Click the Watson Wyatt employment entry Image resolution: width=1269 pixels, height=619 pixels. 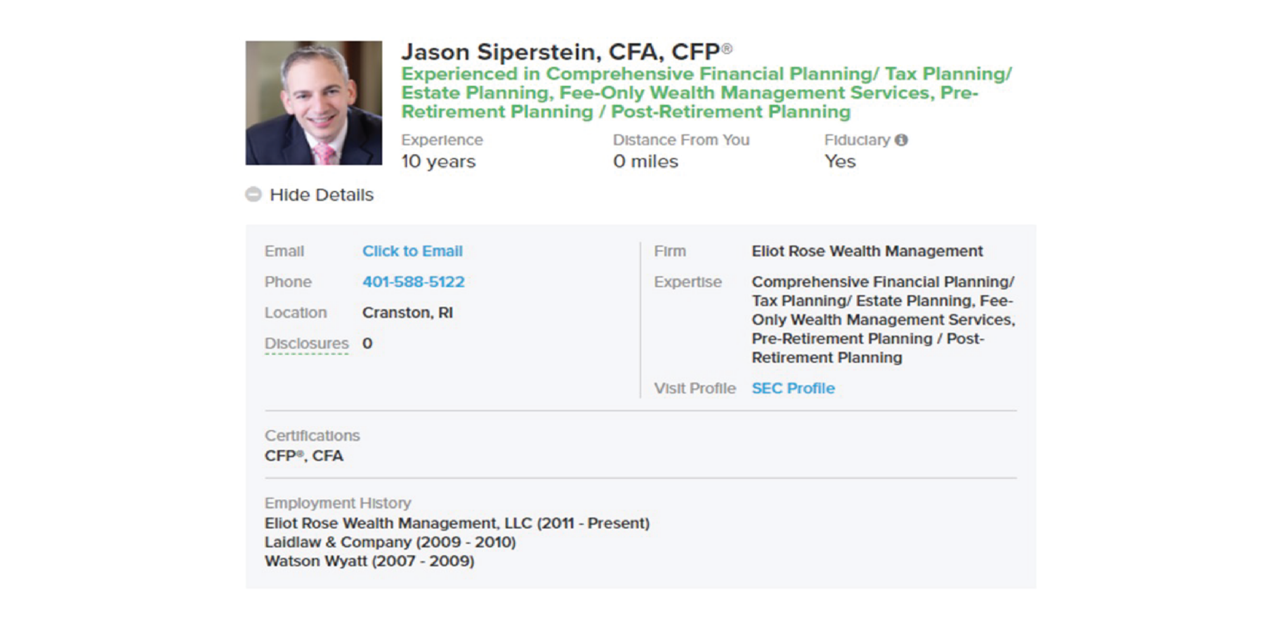coord(370,561)
